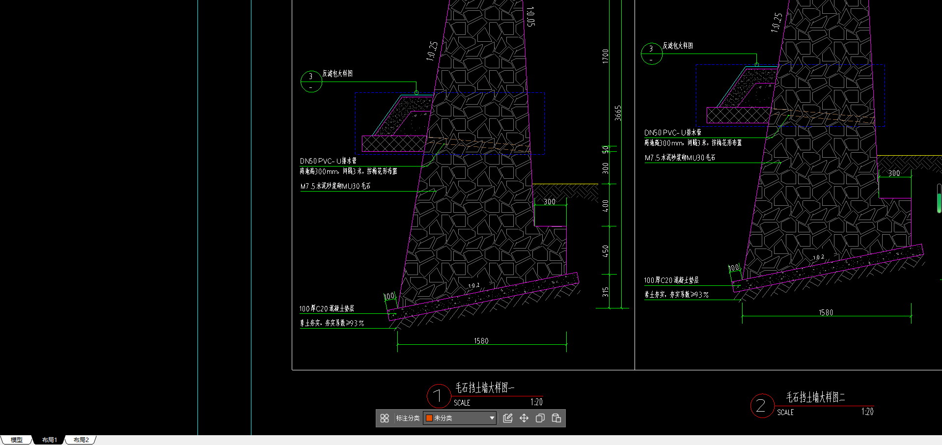Select the move arrows tool icon
The height and width of the screenshot is (445, 942).
(x=524, y=418)
